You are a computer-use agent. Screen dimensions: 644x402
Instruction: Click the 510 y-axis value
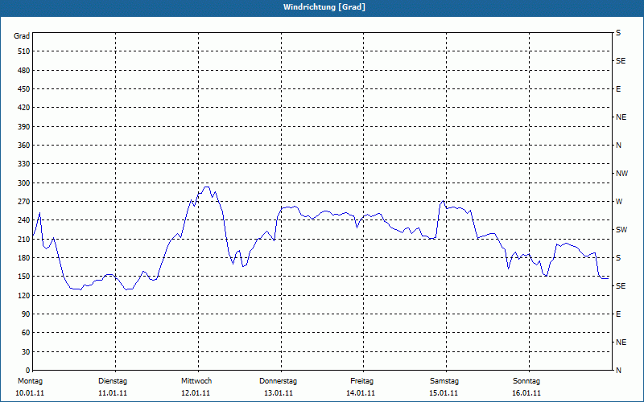pos(24,51)
